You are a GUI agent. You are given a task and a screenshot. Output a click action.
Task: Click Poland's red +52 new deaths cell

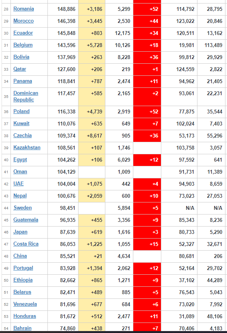147,112
